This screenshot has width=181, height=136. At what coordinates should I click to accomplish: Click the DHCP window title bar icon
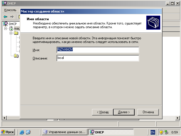tap(5, 3)
